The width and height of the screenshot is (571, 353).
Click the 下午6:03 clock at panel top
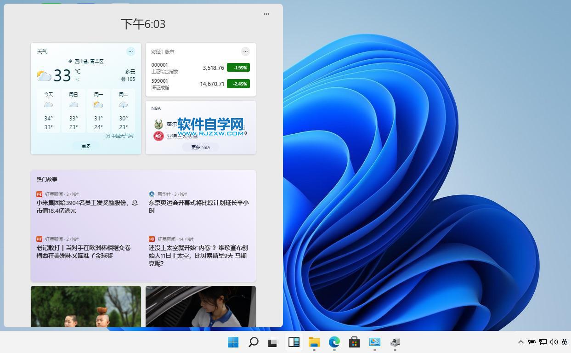click(143, 24)
